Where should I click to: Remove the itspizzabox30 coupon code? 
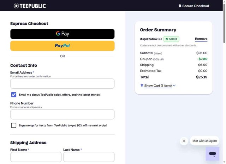[x=201, y=39]
